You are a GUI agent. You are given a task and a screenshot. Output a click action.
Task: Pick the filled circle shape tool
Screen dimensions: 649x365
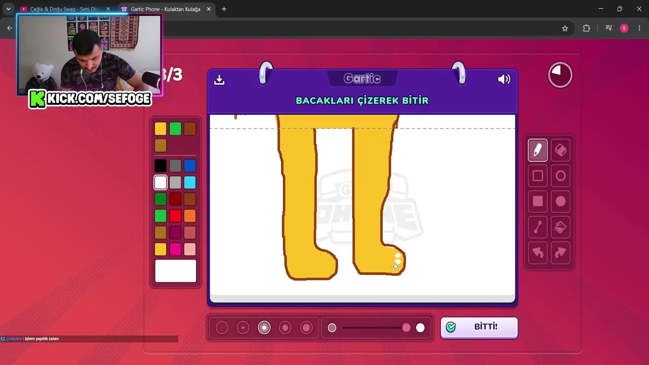(560, 201)
